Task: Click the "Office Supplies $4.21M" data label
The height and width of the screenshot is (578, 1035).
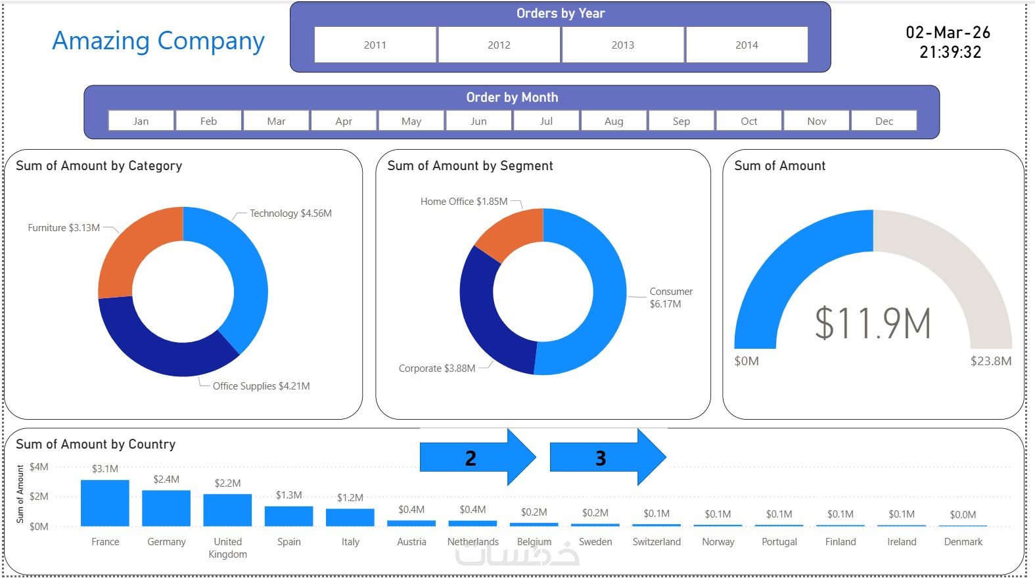Action: pos(262,386)
